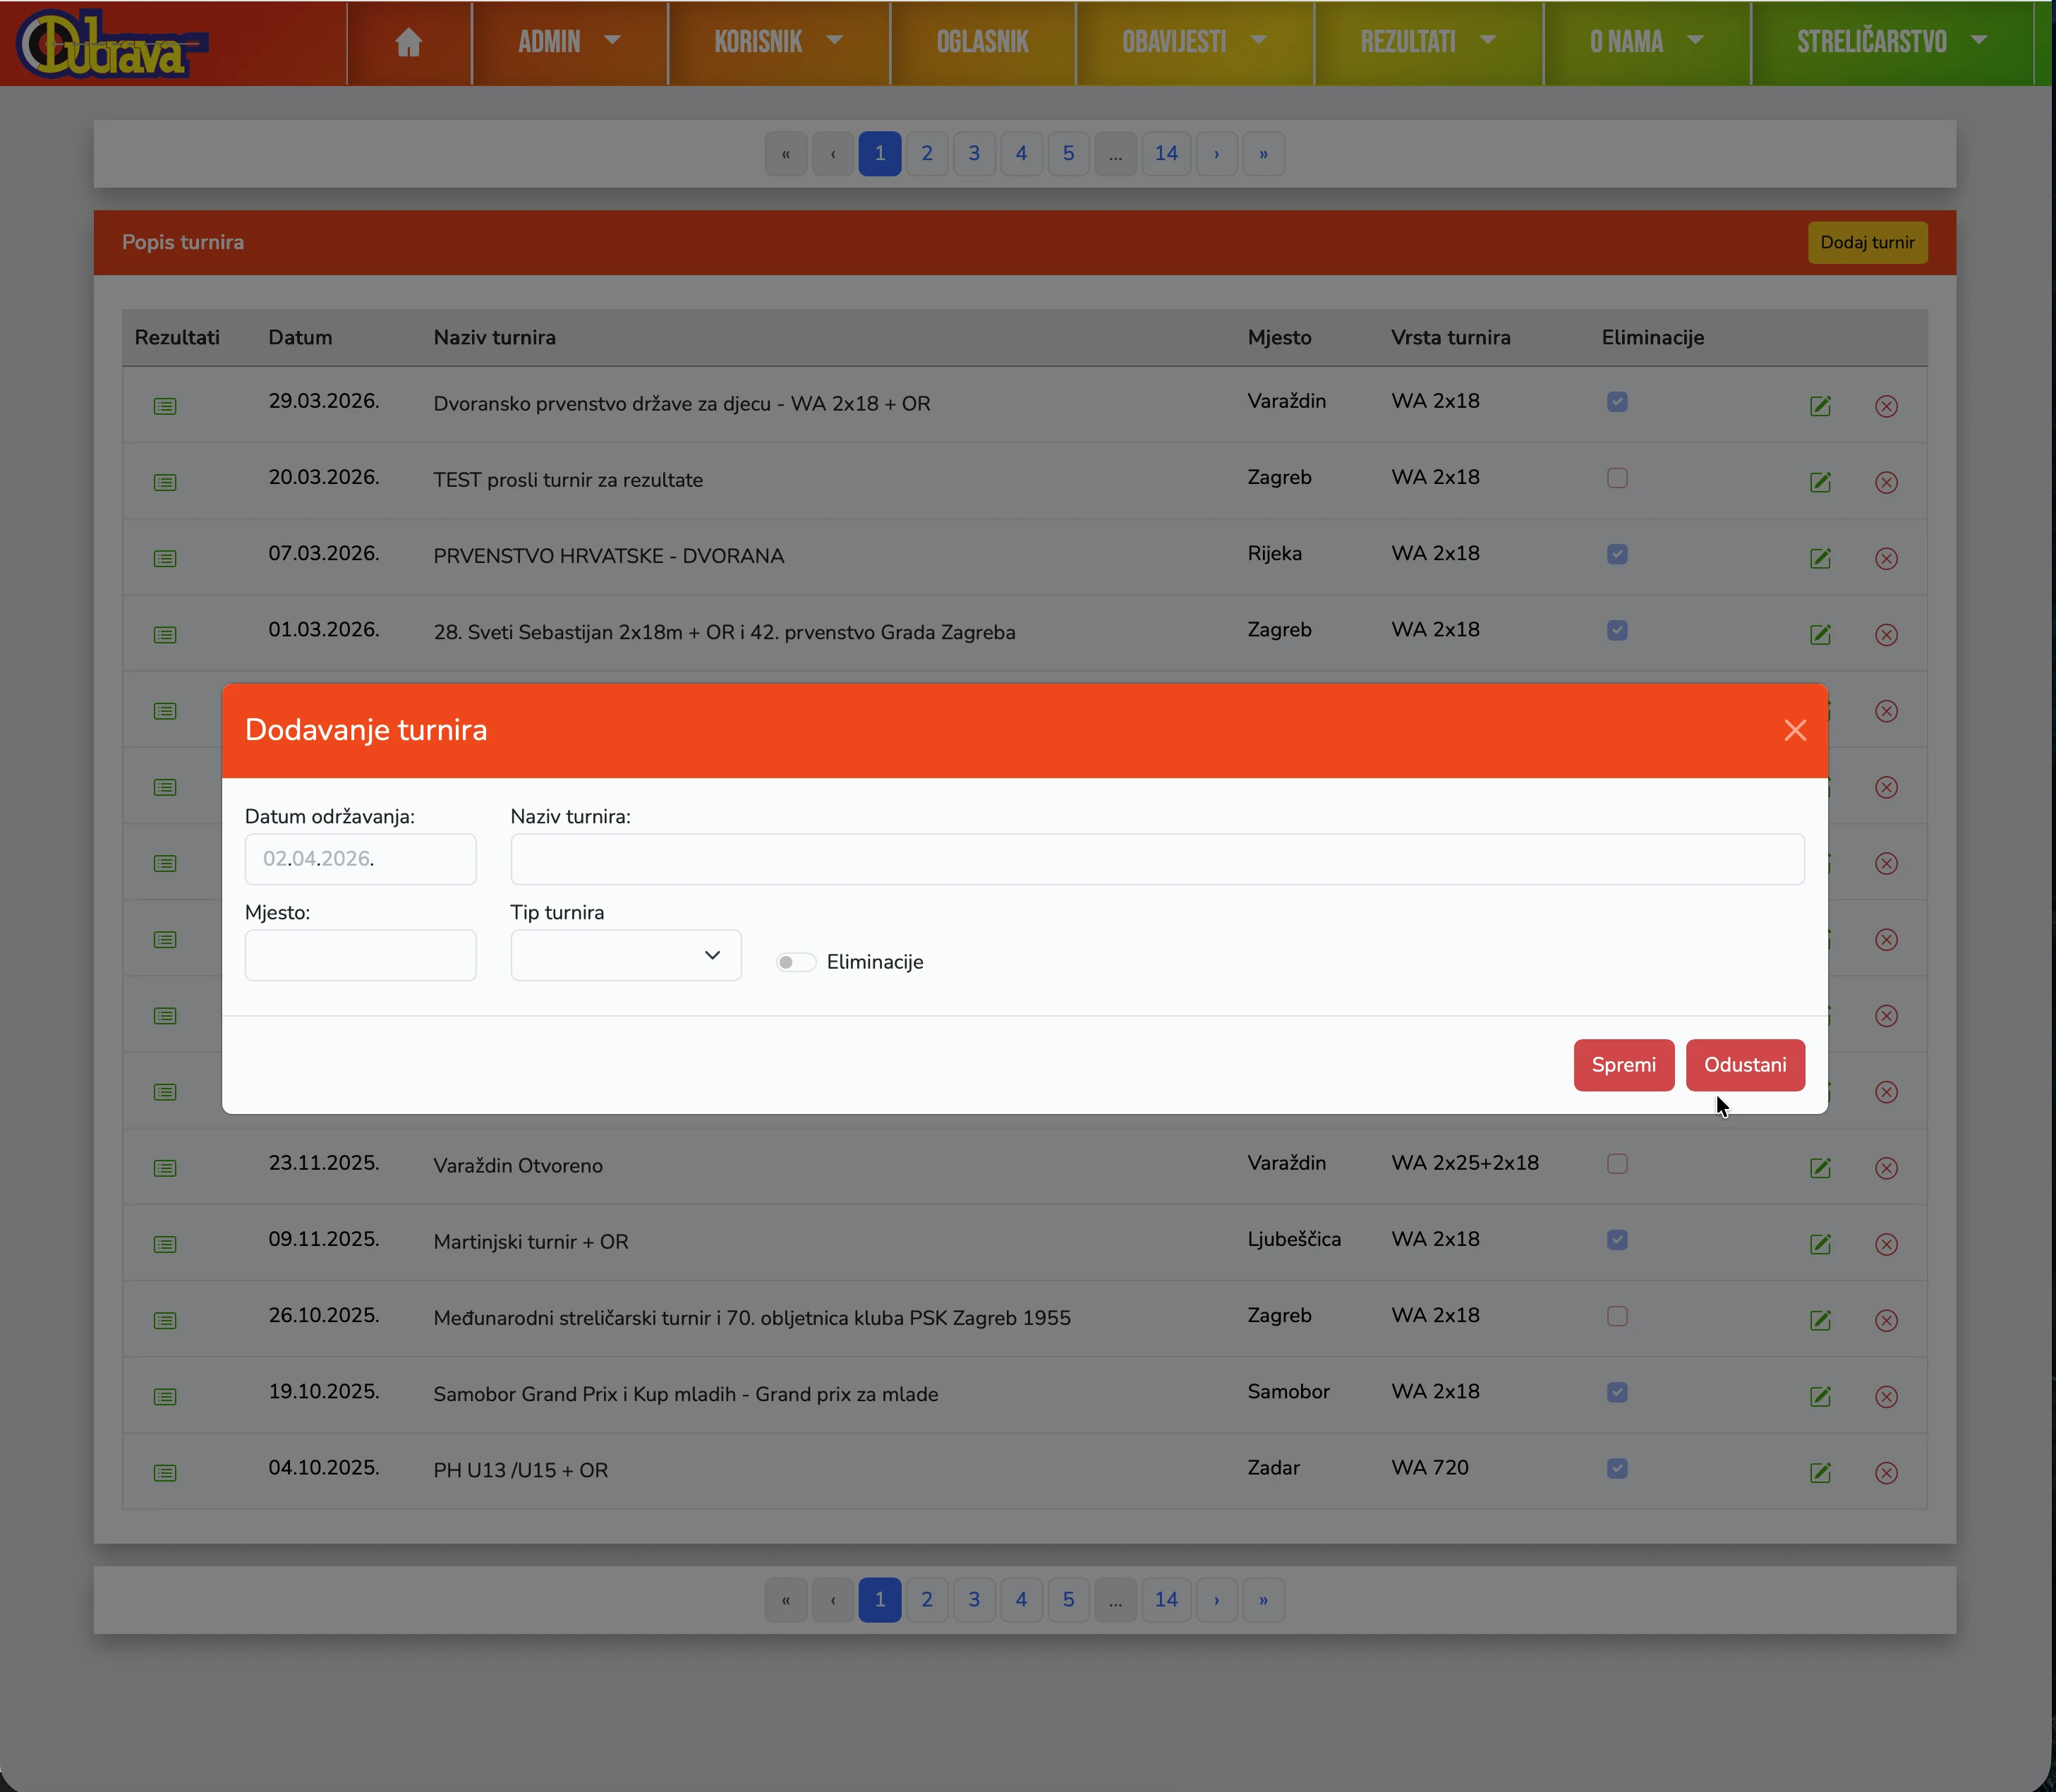Screen dimensions: 2056x1792
Task: Expand the STRELIČARSTVO navigation menu
Action: 1891,42
